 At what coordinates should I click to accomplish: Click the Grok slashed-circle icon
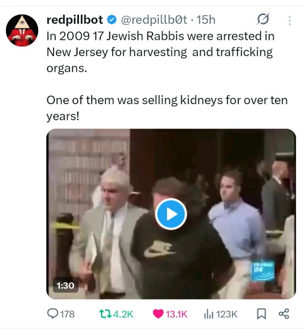point(263,19)
